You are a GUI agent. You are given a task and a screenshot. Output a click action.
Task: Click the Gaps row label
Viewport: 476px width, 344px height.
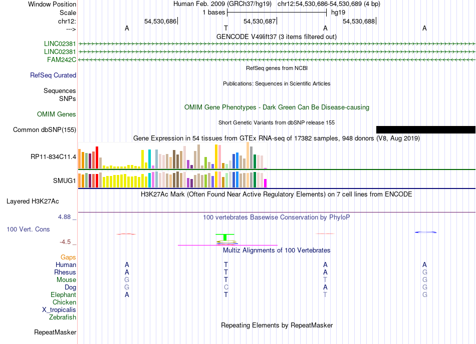(x=68, y=257)
